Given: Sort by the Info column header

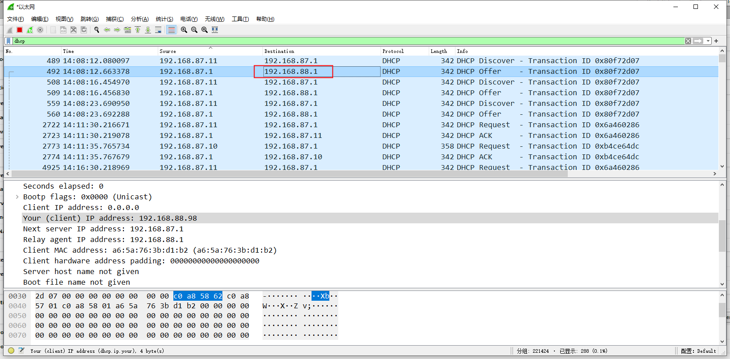Looking at the screenshot, I should 586,51.
